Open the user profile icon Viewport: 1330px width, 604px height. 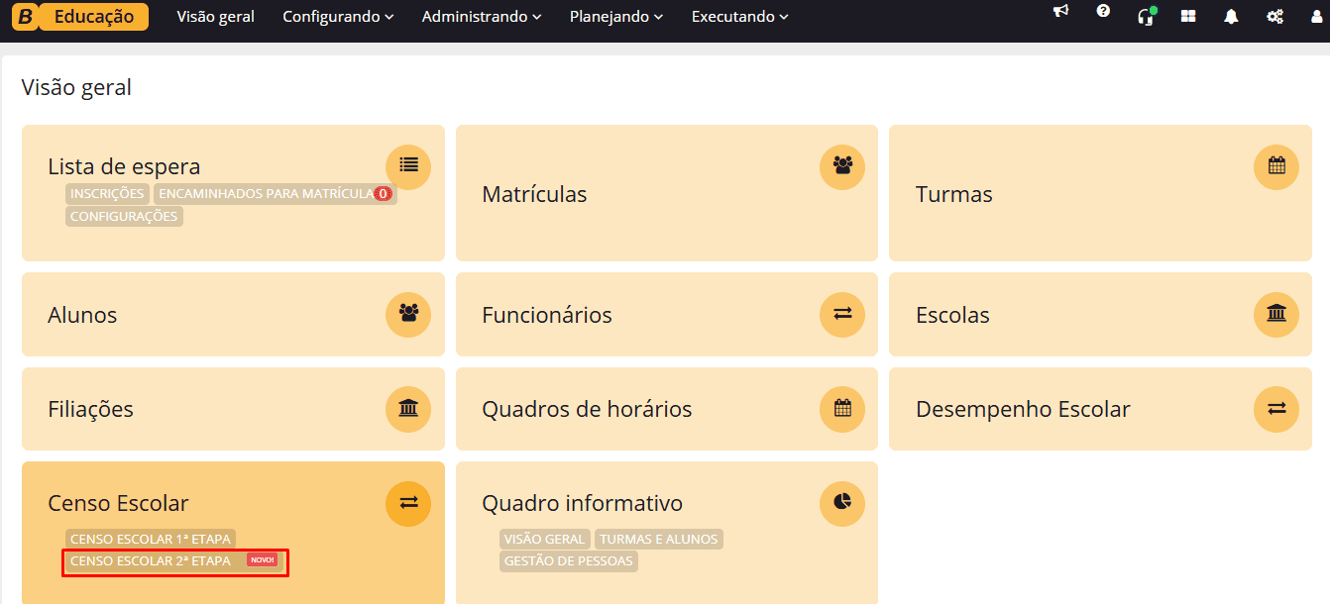(1316, 16)
